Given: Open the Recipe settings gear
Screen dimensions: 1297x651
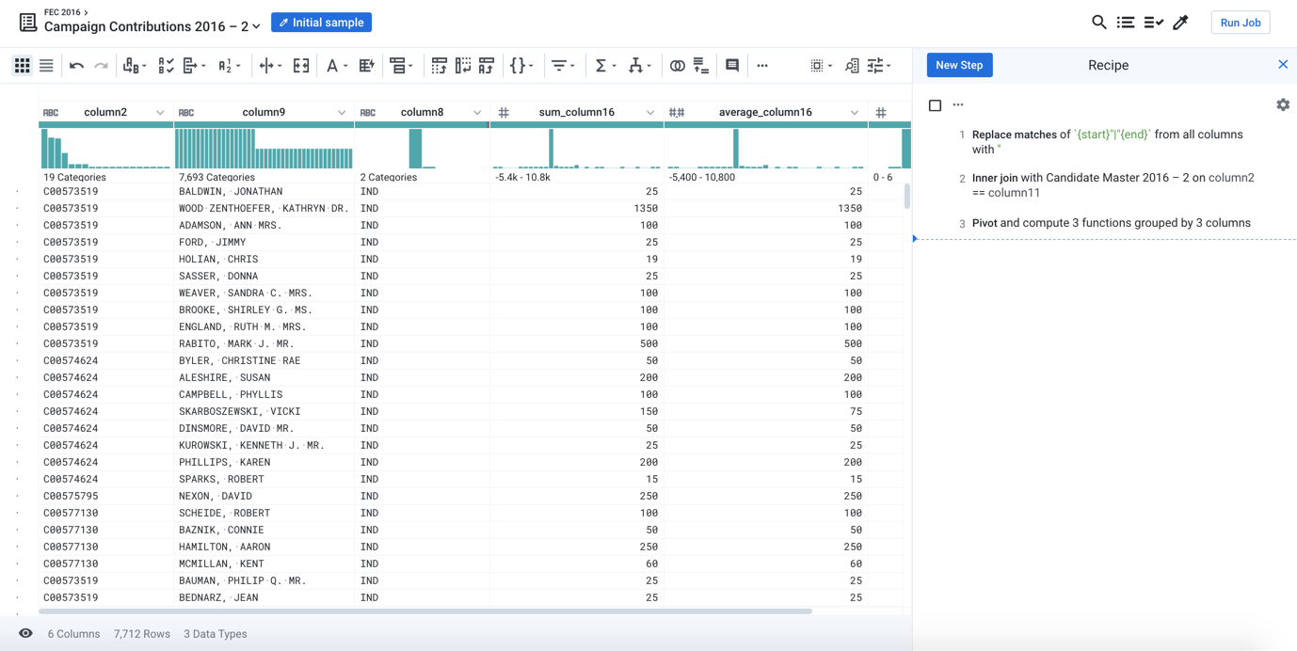Looking at the screenshot, I should click(1283, 105).
